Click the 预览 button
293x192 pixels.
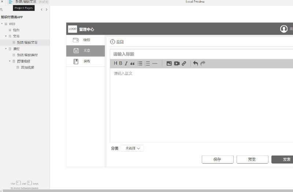(252, 160)
